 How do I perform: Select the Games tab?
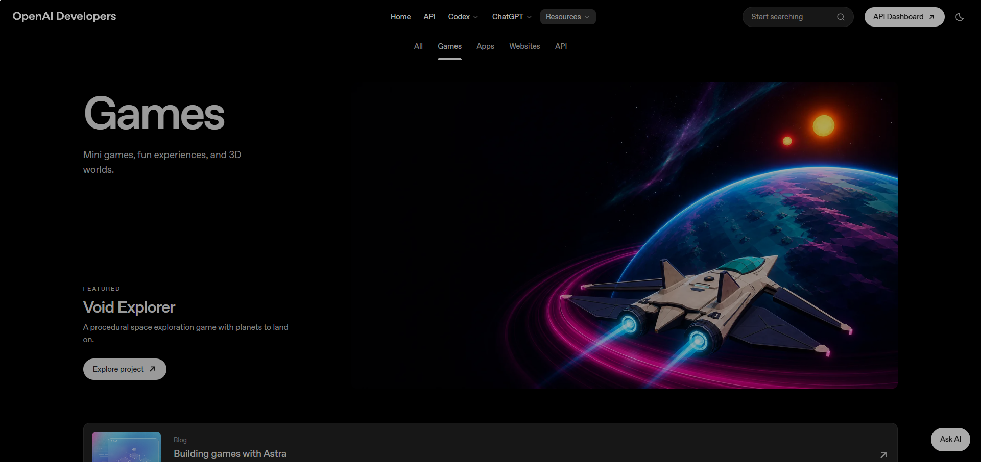click(x=449, y=46)
